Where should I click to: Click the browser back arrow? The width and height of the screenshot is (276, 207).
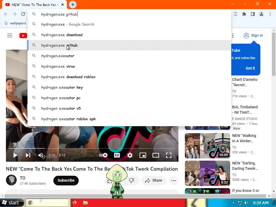click(x=6, y=14)
